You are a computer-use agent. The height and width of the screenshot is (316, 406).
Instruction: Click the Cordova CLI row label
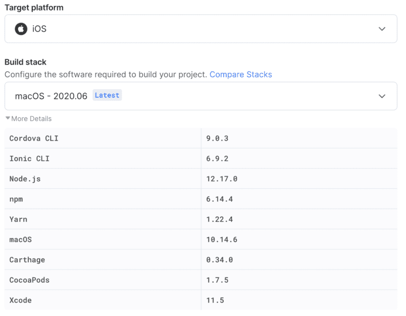[x=34, y=138]
